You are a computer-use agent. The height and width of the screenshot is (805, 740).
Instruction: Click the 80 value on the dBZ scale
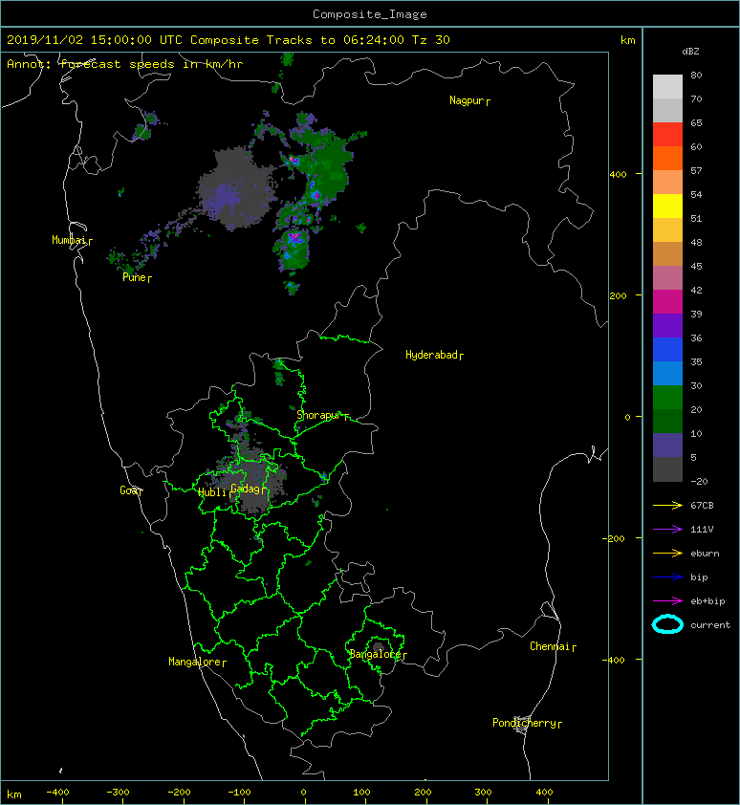coord(696,75)
